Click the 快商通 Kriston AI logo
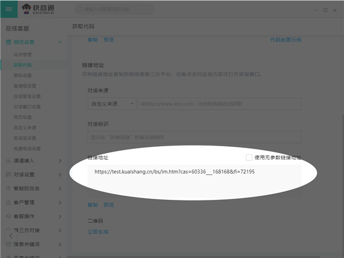Screen dimensions: 344x258 tap(38, 9)
